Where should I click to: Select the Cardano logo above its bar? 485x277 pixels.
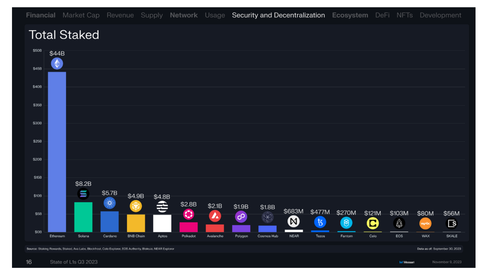(x=110, y=203)
